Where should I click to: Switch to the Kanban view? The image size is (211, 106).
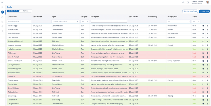(x=26, y=11)
